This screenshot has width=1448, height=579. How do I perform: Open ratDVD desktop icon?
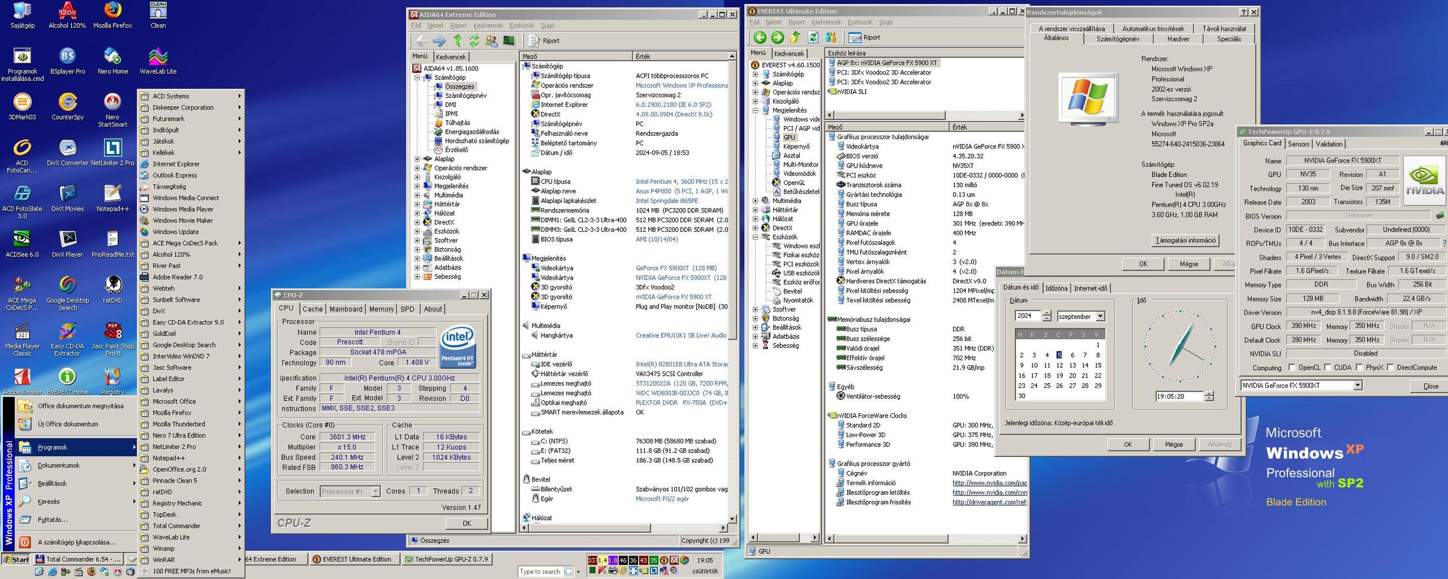[x=112, y=289]
